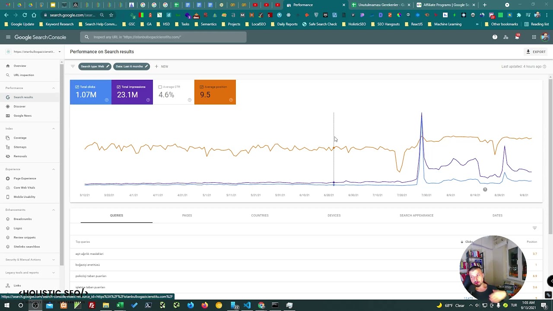
Task: Toggle the Total clicks checkbox
Action: pyautogui.click(x=77, y=87)
